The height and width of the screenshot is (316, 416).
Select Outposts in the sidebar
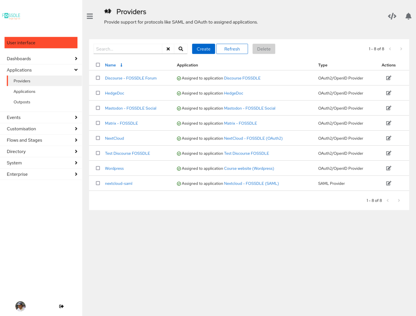(x=22, y=102)
